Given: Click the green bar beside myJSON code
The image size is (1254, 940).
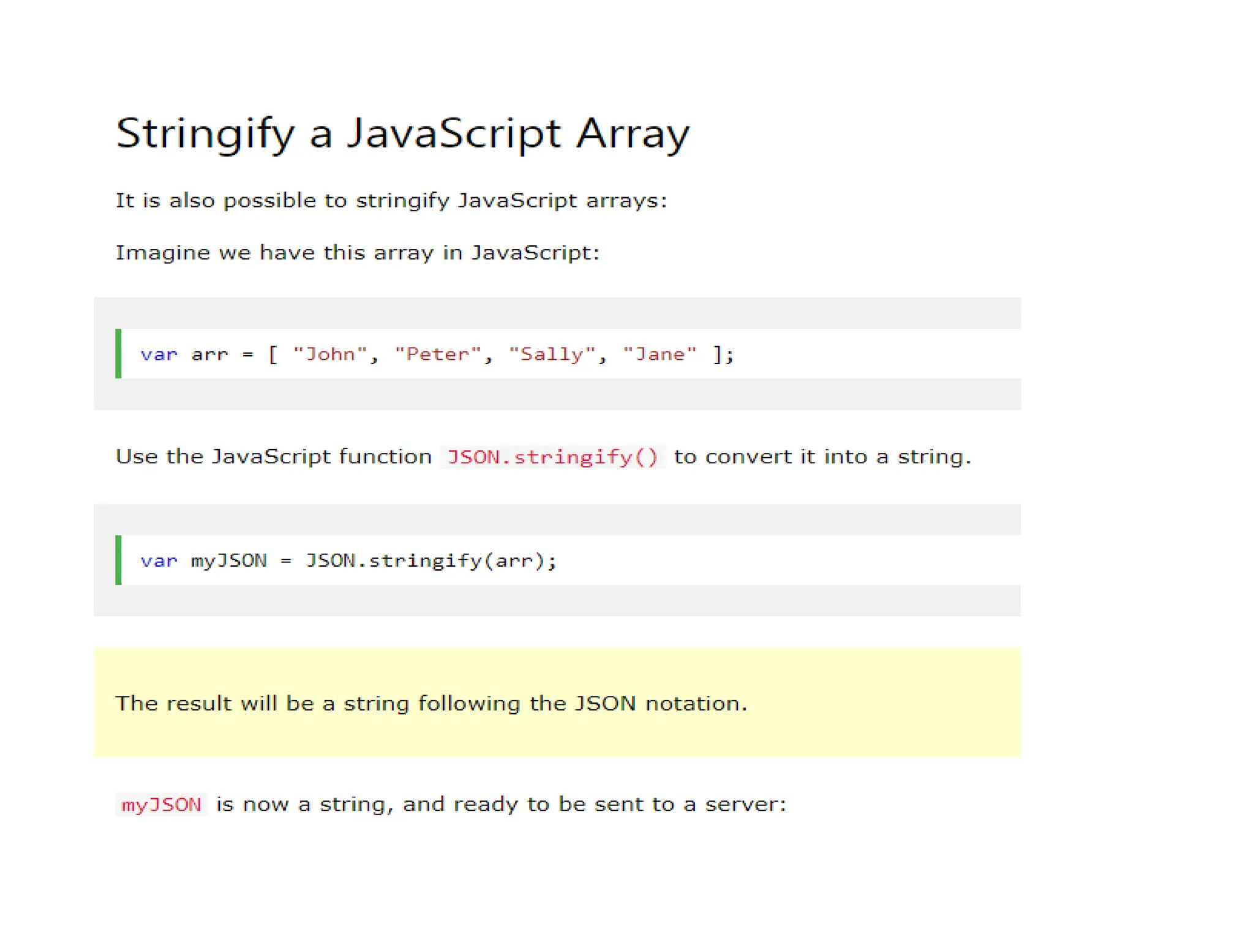Looking at the screenshot, I should point(118,560).
